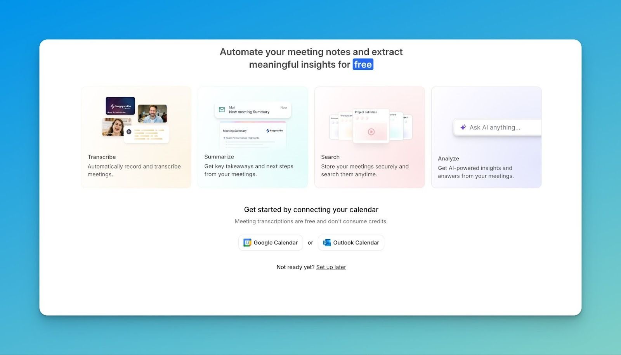621x355 pixels.
Task: Click the highlighted word free in the heading
Action: [x=363, y=64]
